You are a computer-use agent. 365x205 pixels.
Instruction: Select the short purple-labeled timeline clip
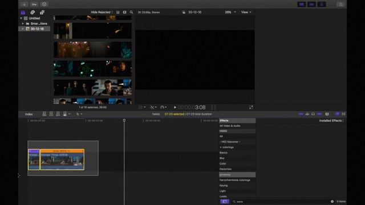[34, 159]
